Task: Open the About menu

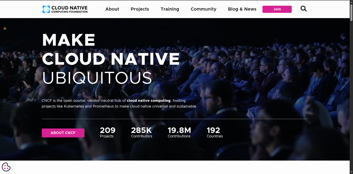Action: [x=112, y=9]
